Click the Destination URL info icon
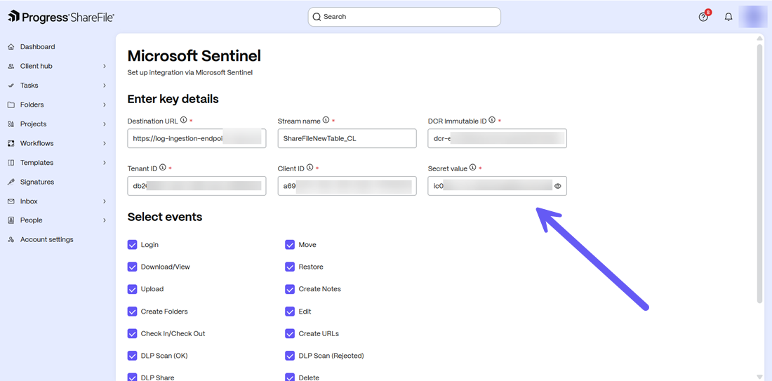Viewport: 772px width, 381px height. [184, 119]
